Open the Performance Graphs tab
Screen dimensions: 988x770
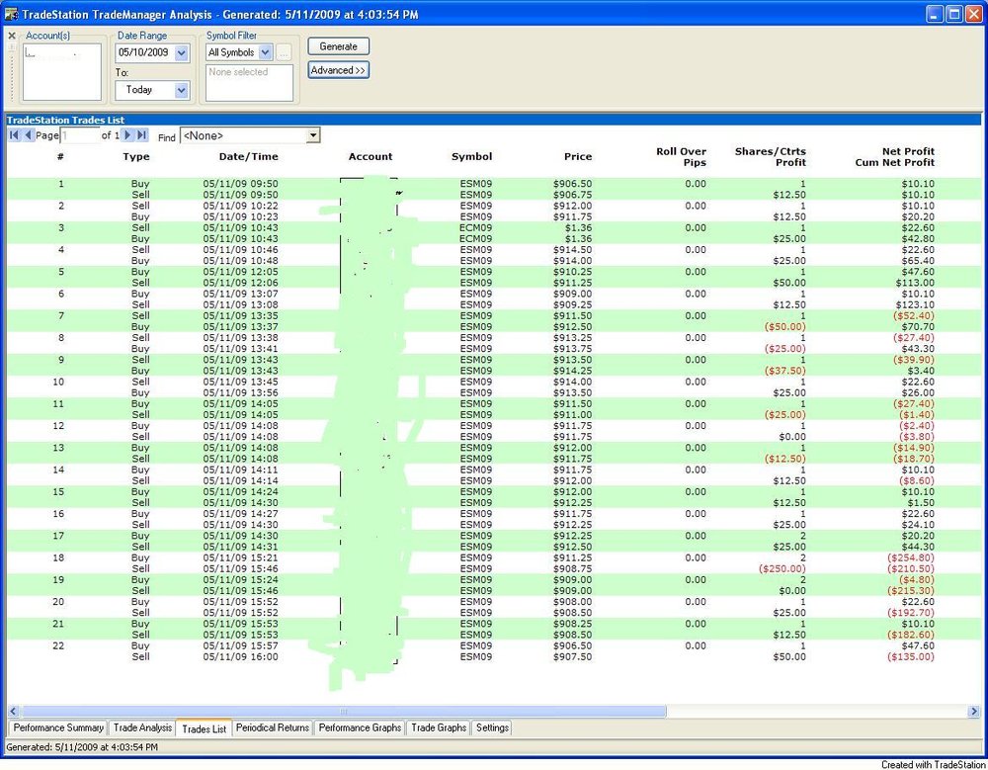pos(360,727)
